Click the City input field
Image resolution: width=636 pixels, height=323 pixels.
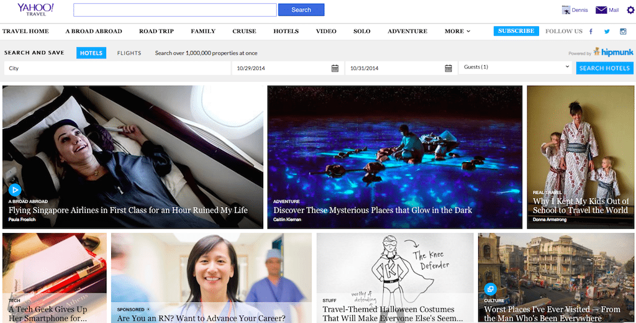(117, 68)
